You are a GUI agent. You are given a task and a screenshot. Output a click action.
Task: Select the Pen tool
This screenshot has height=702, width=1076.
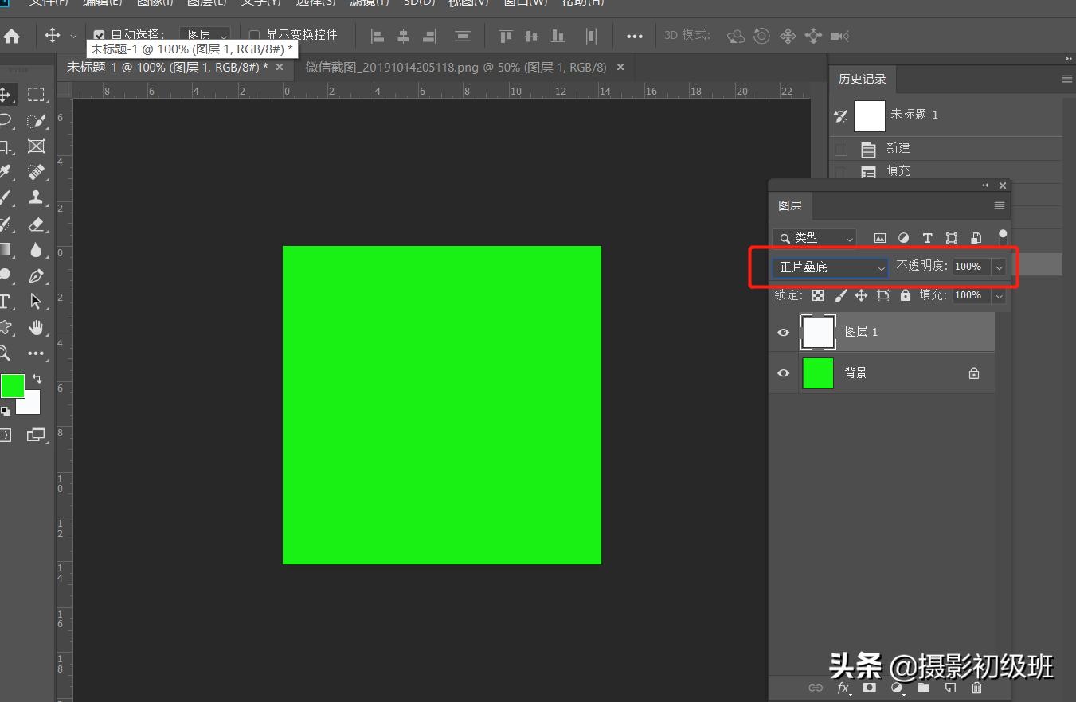coord(36,276)
